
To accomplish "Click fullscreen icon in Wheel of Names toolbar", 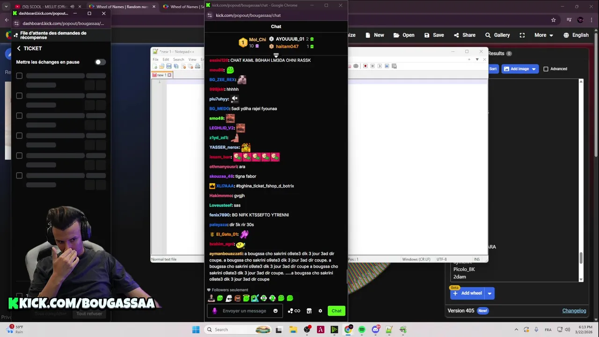I will pos(522,35).
